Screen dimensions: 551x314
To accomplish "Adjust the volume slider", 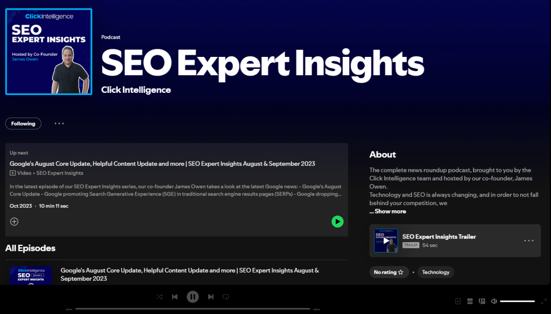I will pos(517,301).
